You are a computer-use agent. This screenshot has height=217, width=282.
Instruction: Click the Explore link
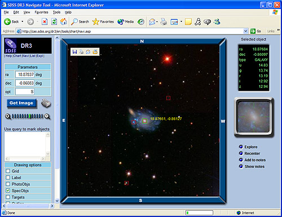[250, 147]
